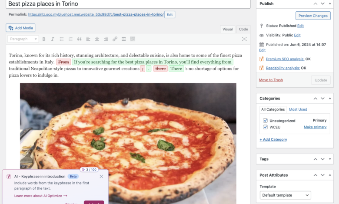Apply blockquote formatting
The image size is (339, 204).
coord(80,39)
